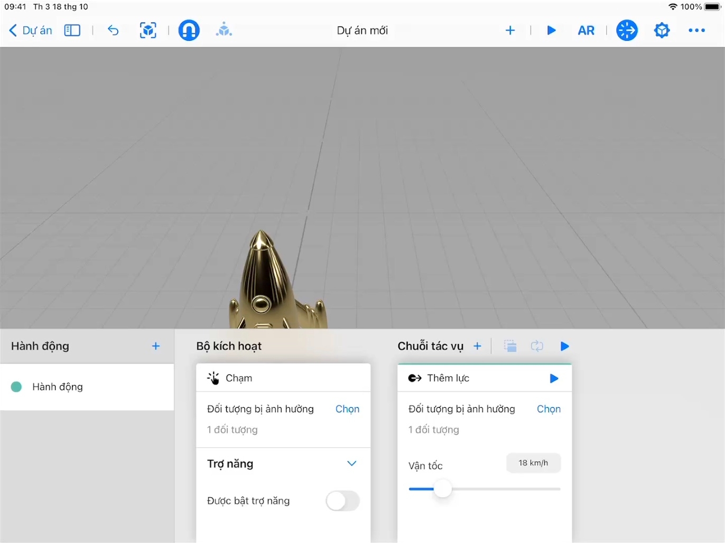Tap the Chạm tap-gesture hand icon
The image size is (725, 543).
[x=213, y=378]
